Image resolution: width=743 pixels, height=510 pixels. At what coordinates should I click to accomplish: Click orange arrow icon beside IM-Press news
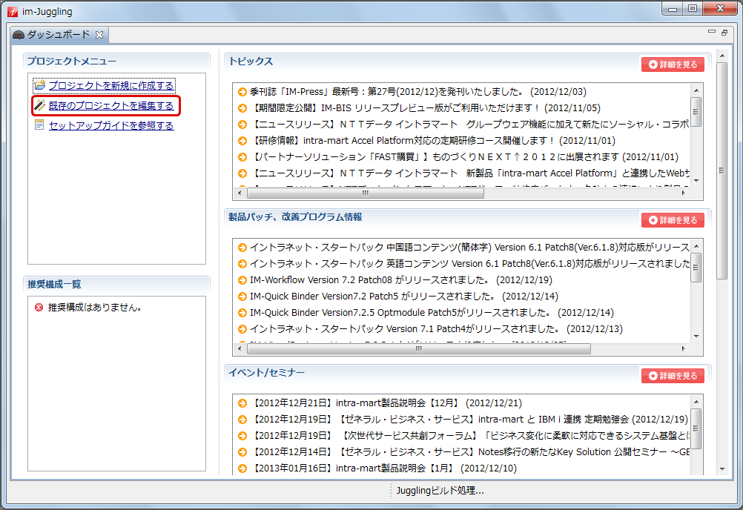coord(242,92)
